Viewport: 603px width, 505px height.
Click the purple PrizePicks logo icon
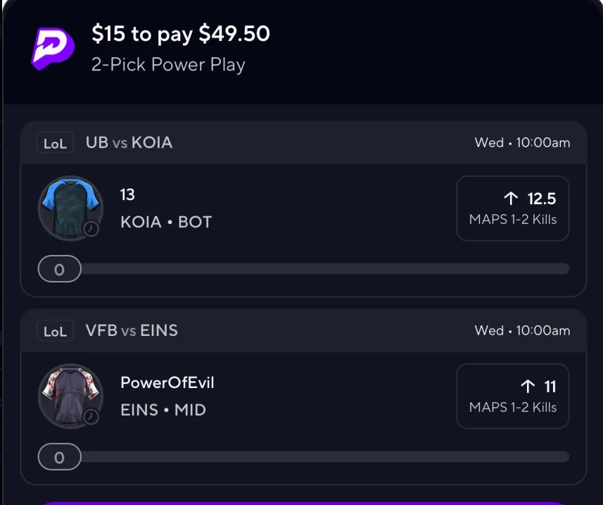point(53,49)
